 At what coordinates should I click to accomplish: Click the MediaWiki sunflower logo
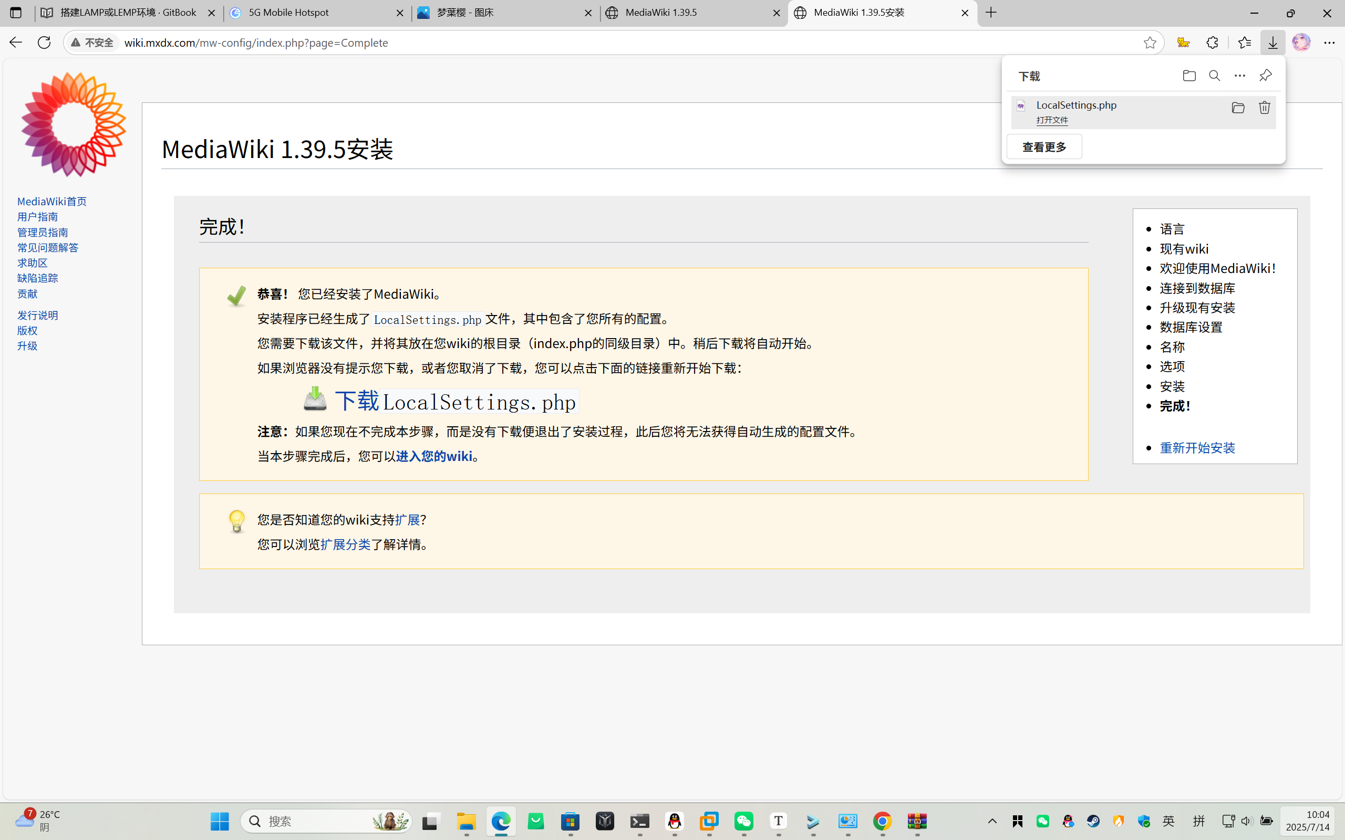tap(74, 124)
